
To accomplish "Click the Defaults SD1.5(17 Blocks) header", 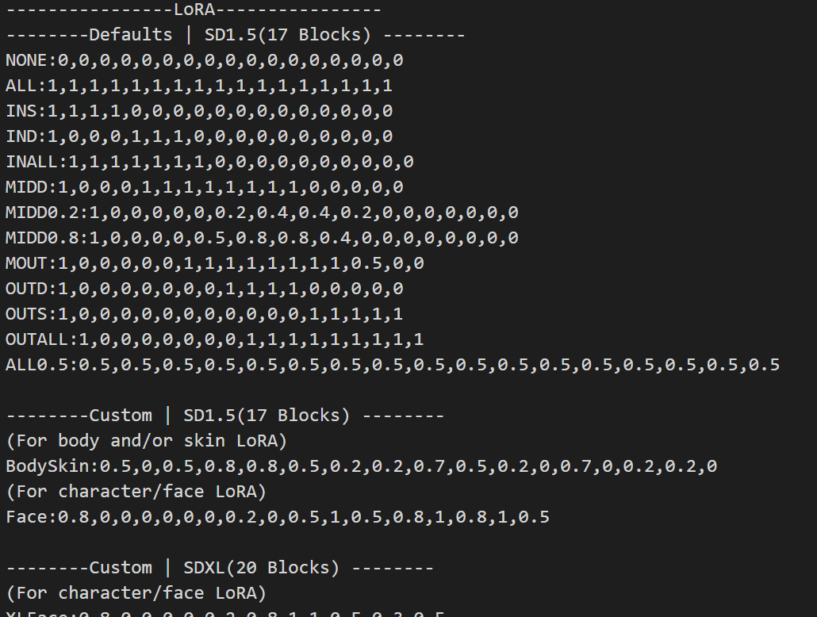I will coord(236,35).
